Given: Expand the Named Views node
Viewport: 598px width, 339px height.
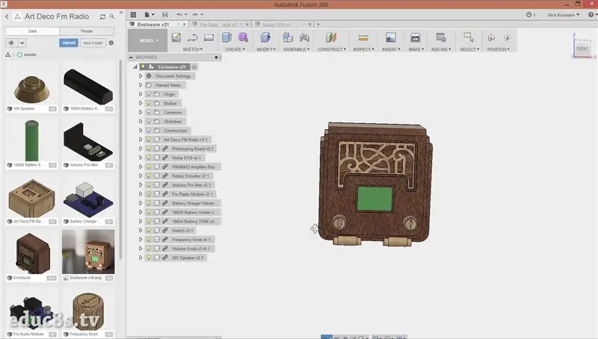Looking at the screenshot, I should [x=141, y=85].
